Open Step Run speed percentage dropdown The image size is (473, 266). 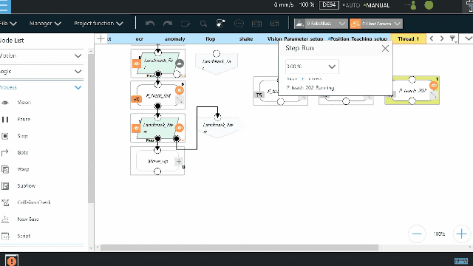tap(312, 66)
